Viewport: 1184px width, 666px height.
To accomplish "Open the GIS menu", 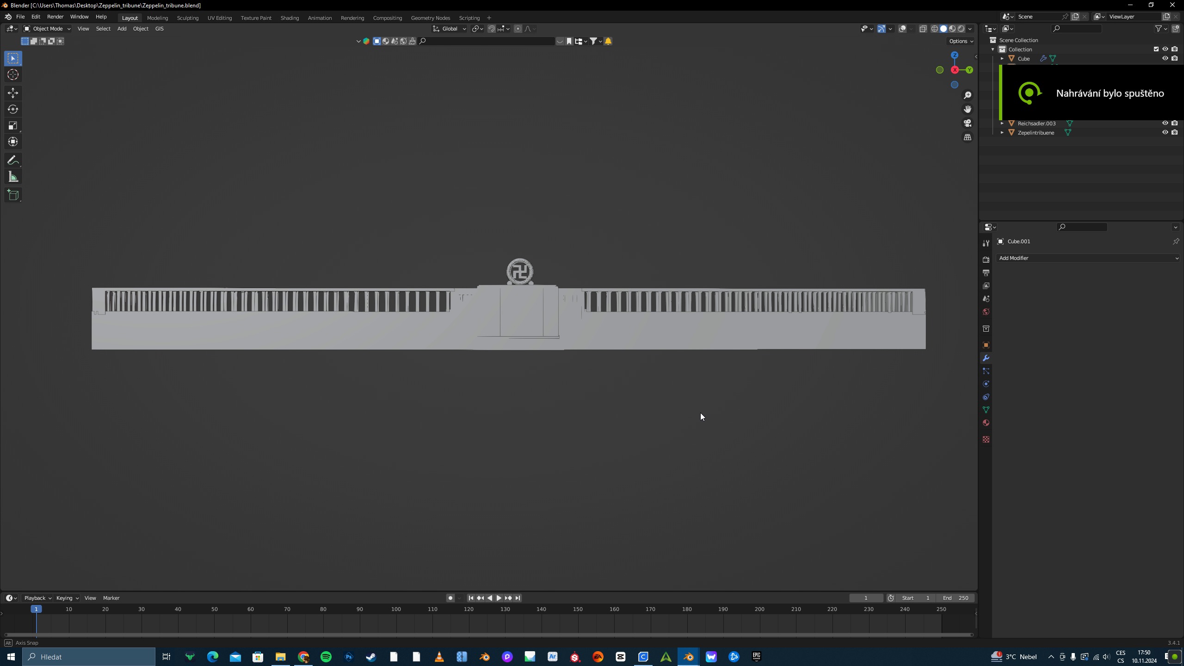I will pyautogui.click(x=159, y=29).
